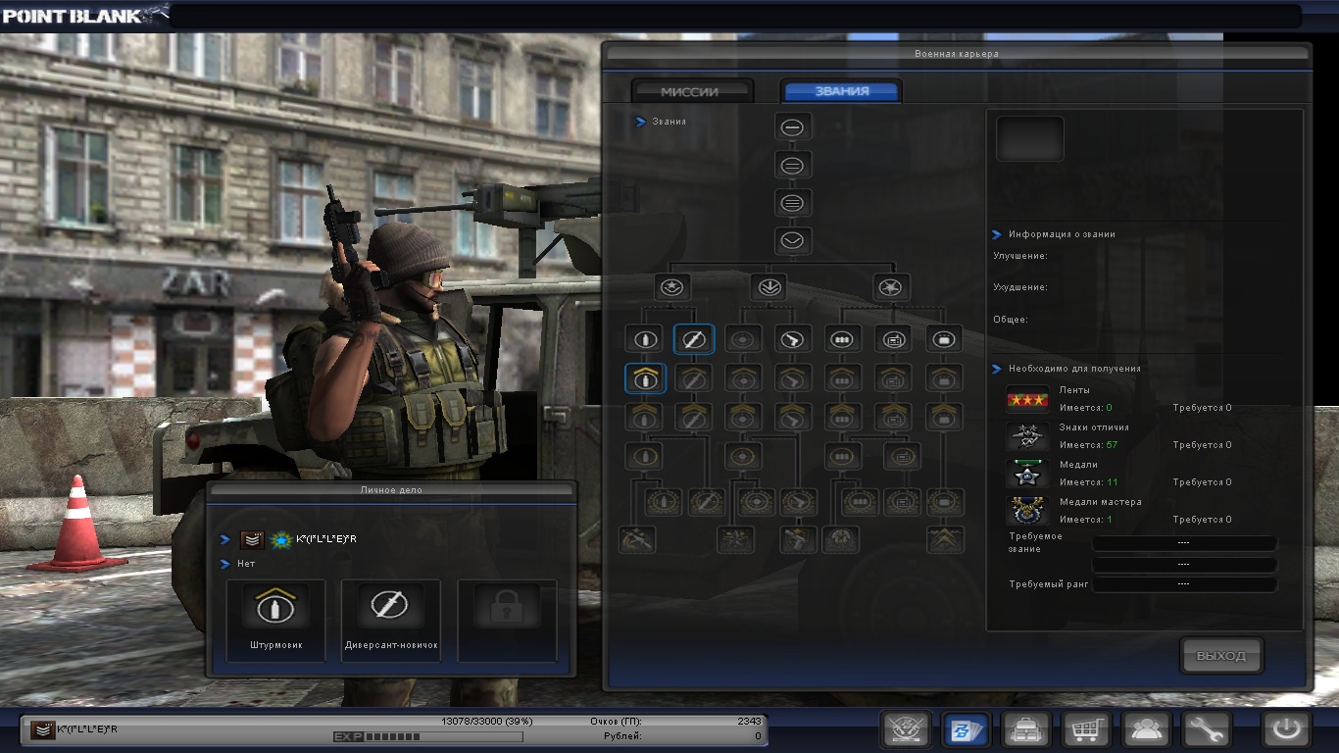This screenshot has width=1339, height=753.
Task: Select the double-chevron radio title icon
Action: point(893,417)
